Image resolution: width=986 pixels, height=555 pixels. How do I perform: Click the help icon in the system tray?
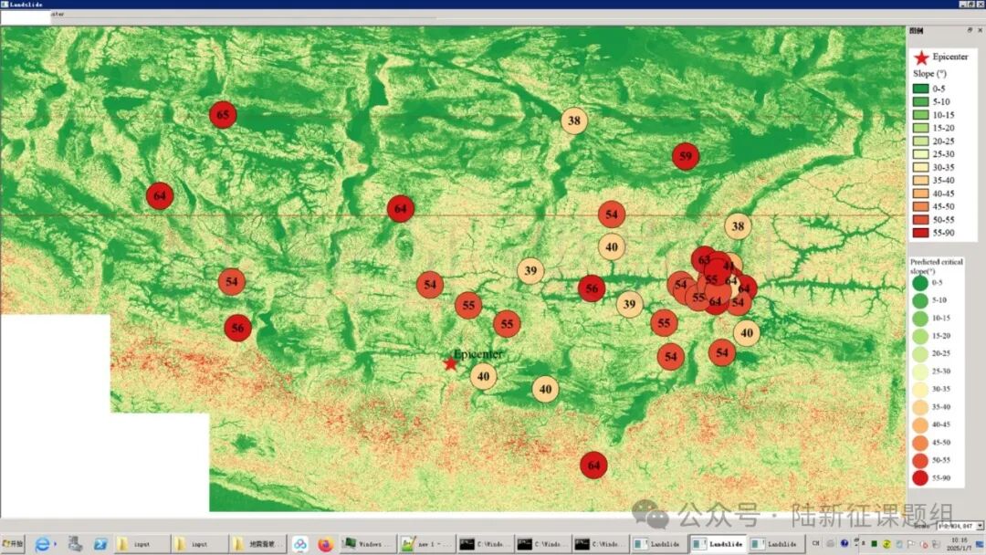(x=844, y=544)
